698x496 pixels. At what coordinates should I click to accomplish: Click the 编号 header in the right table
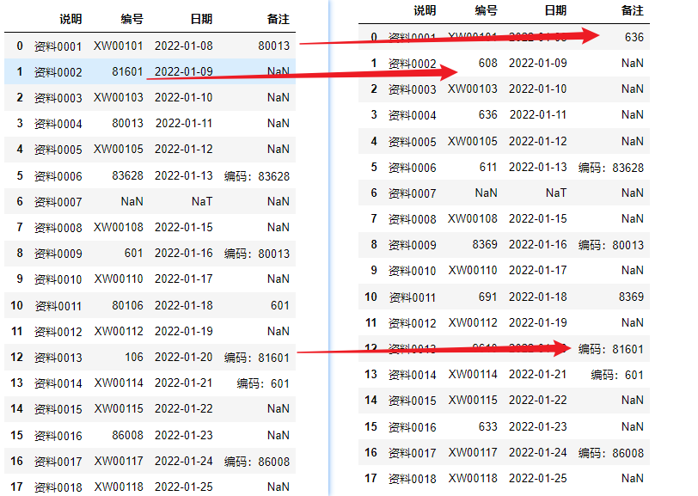point(487,10)
